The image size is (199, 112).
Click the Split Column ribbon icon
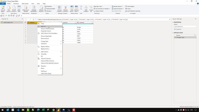tap(86, 9)
